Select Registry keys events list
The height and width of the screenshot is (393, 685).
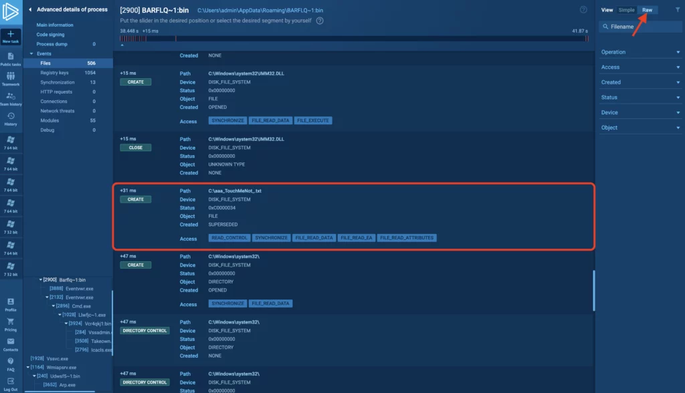[x=54, y=73]
